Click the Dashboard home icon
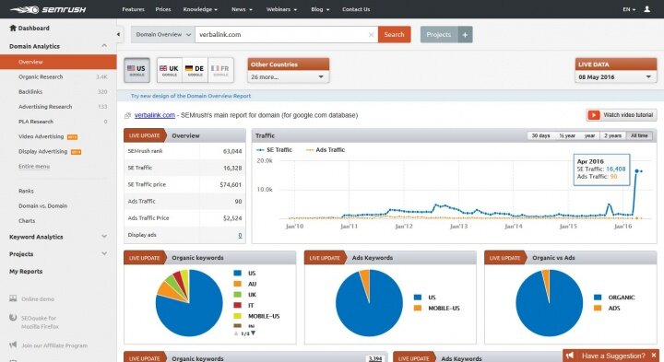Viewport: 664px width, 362px height. (13, 28)
